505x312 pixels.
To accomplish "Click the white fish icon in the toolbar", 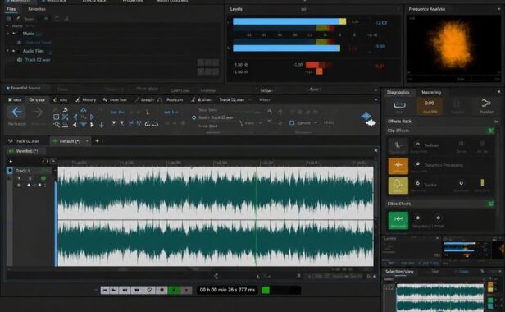I will pos(371,122).
